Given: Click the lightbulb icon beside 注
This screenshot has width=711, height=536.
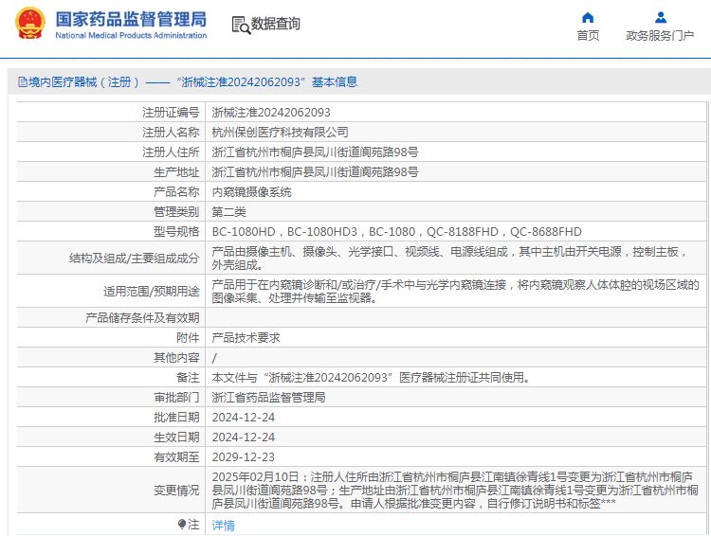Looking at the screenshot, I should (x=182, y=524).
